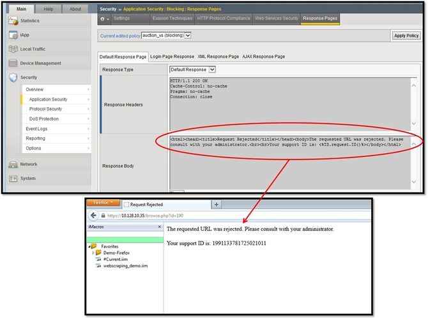
Task: Click the Firefox menu button
Action: [102, 204]
